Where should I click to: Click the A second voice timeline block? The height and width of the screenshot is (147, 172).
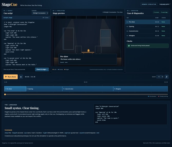coord(88,89)
